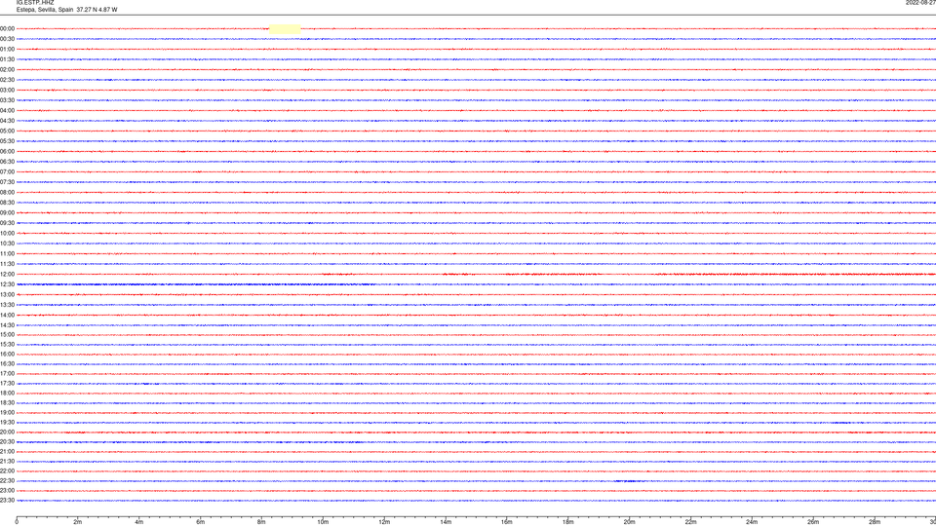Select the '13:00' time label

(7, 294)
